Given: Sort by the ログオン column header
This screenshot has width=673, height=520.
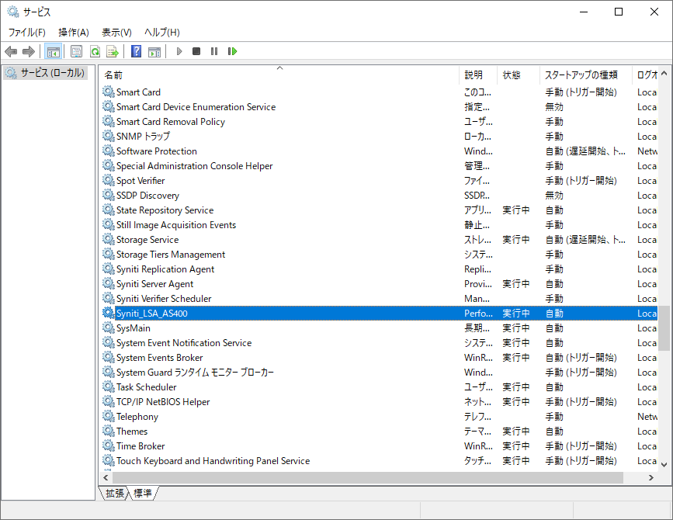Looking at the screenshot, I should (x=645, y=75).
